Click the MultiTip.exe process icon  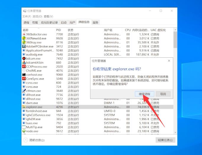24,127
